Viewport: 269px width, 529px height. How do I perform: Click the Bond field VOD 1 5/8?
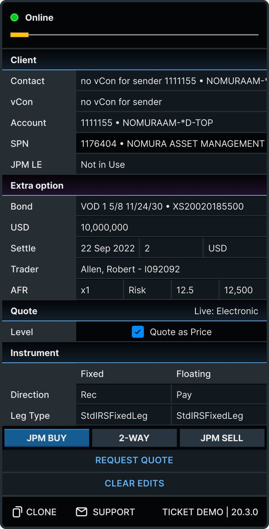[x=171, y=206]
